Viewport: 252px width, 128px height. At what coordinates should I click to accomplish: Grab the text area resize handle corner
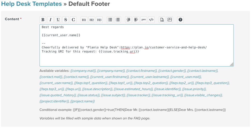[231, 64]
